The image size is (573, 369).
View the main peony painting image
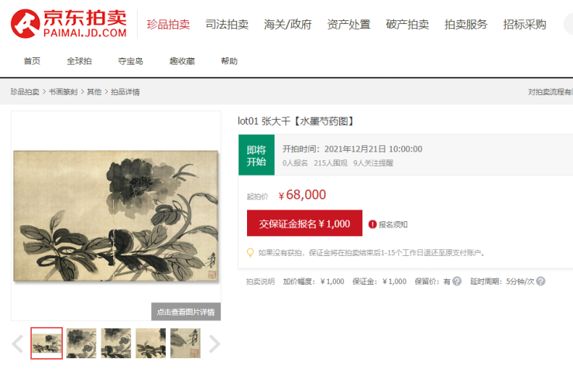point(116,216)
